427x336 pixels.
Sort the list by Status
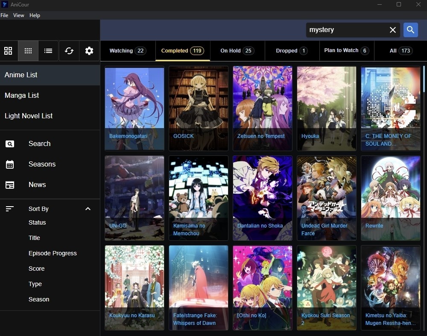tap(37, 222)
